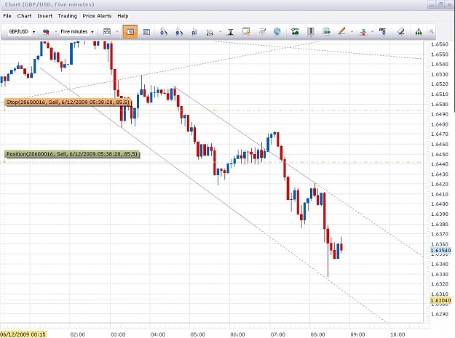This screenshot has height=338, width=455.
Task: Expand the arrow beside the red-X icon
Action: (x=55, y=32)
